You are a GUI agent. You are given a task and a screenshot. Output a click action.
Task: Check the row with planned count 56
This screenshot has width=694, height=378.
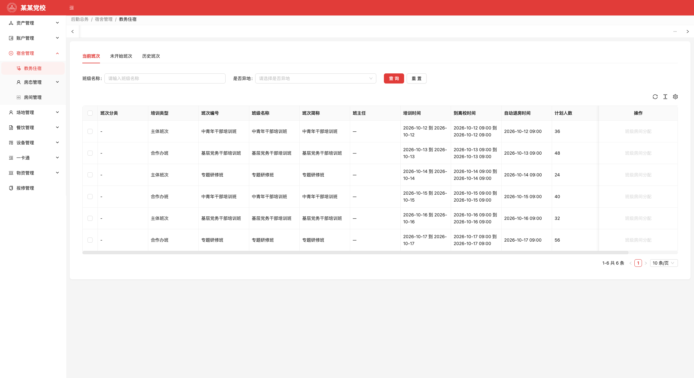90,240
